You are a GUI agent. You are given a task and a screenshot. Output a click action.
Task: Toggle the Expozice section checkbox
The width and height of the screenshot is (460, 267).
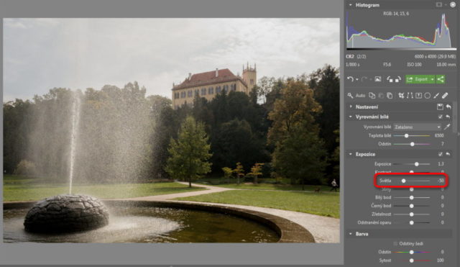click(x=441, y=154)
